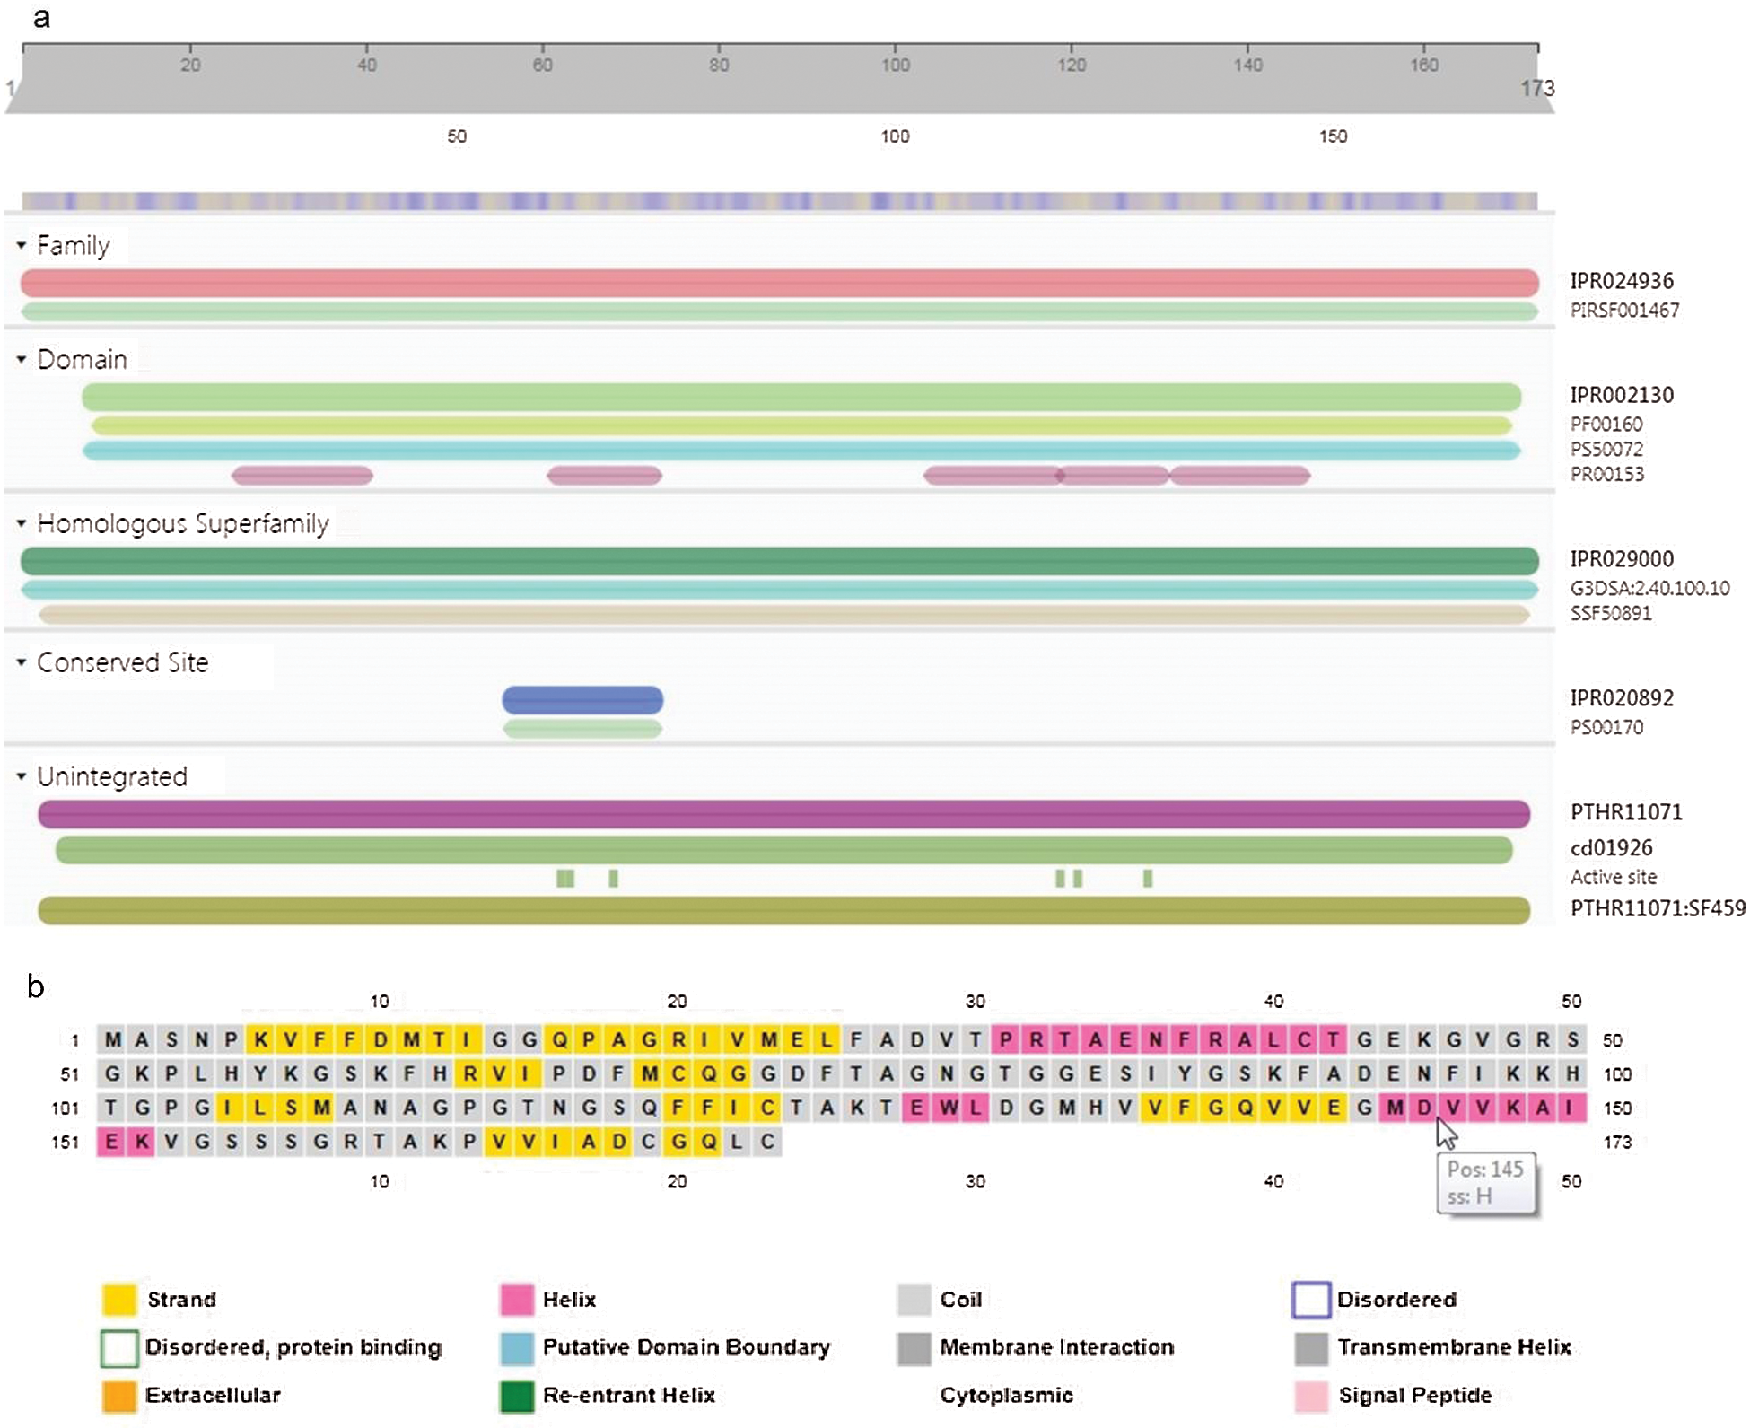
Task: Select the dark green IPR029000 superfamily bar
Action: pyautogui.click(x=779, y=561)
